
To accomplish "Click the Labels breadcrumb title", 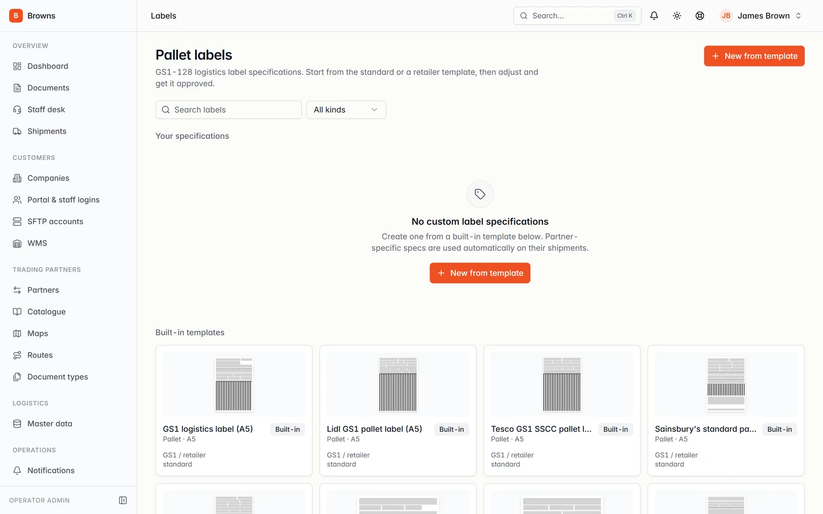I will 164,16.
